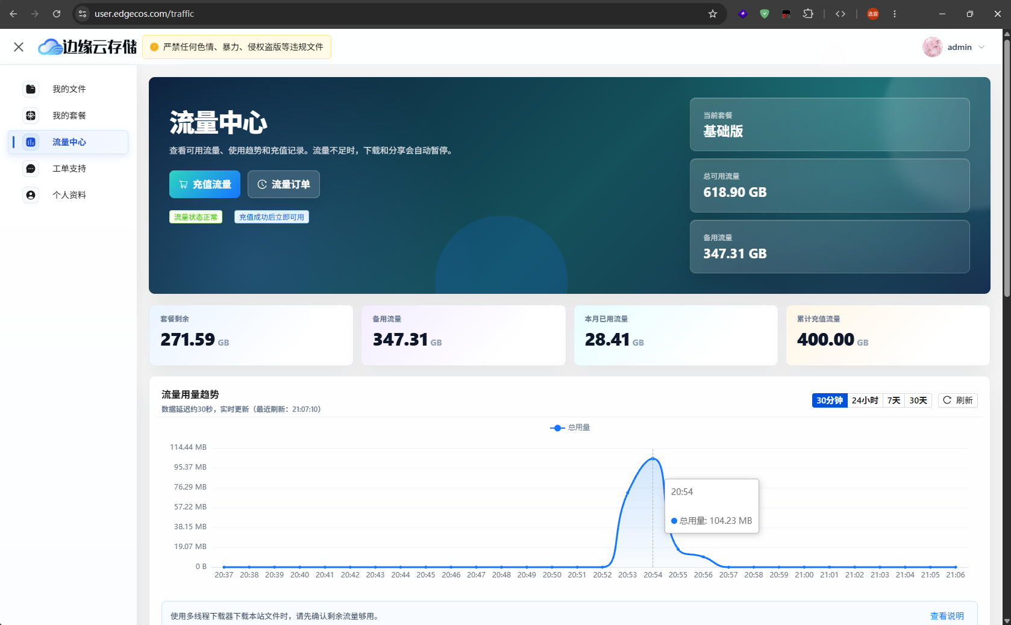Open the red-black browser extension icon
Screen dimensions: 1011x625
[x=786, y=14]
